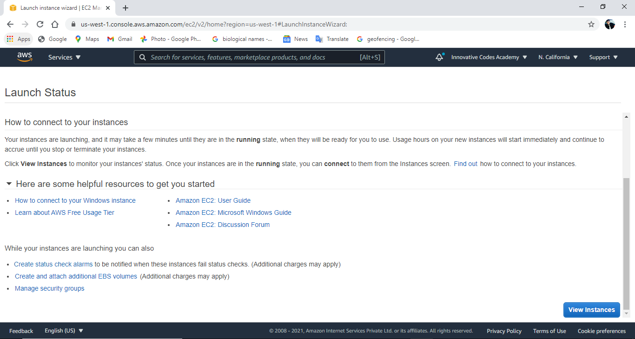Click the browser reload icon

pos(40,24)
